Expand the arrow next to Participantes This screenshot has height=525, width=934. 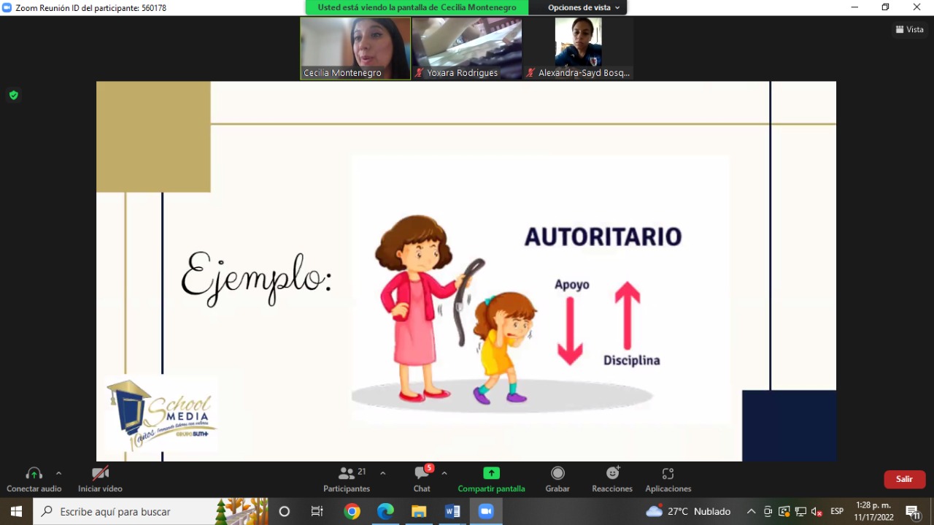coord(382,473)
